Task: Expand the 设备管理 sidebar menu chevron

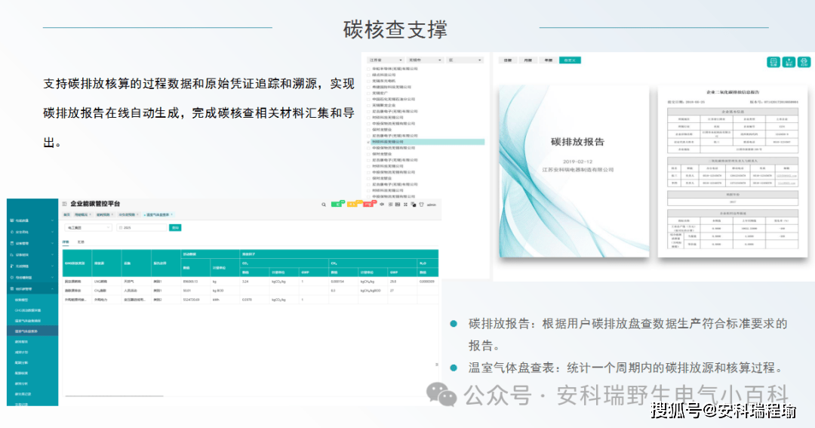Action: point(53,243)
